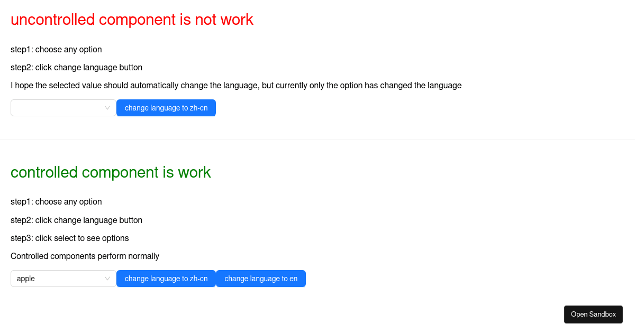Click "step2: click change language button" under the uncontrolled heading

click(x=76, y=68)
